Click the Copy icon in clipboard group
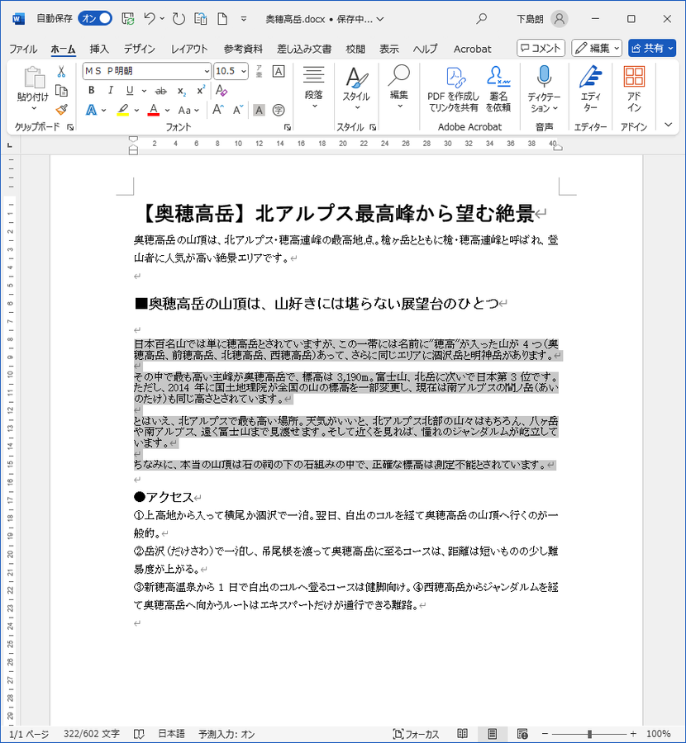 (x=61, y=91)
